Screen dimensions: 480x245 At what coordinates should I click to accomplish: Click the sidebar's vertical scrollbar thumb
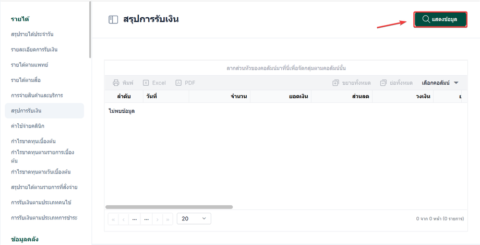(90, 29)
